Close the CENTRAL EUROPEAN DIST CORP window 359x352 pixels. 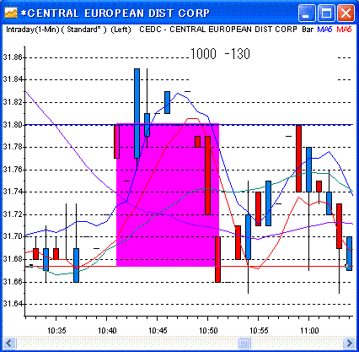tap(346, 14)
